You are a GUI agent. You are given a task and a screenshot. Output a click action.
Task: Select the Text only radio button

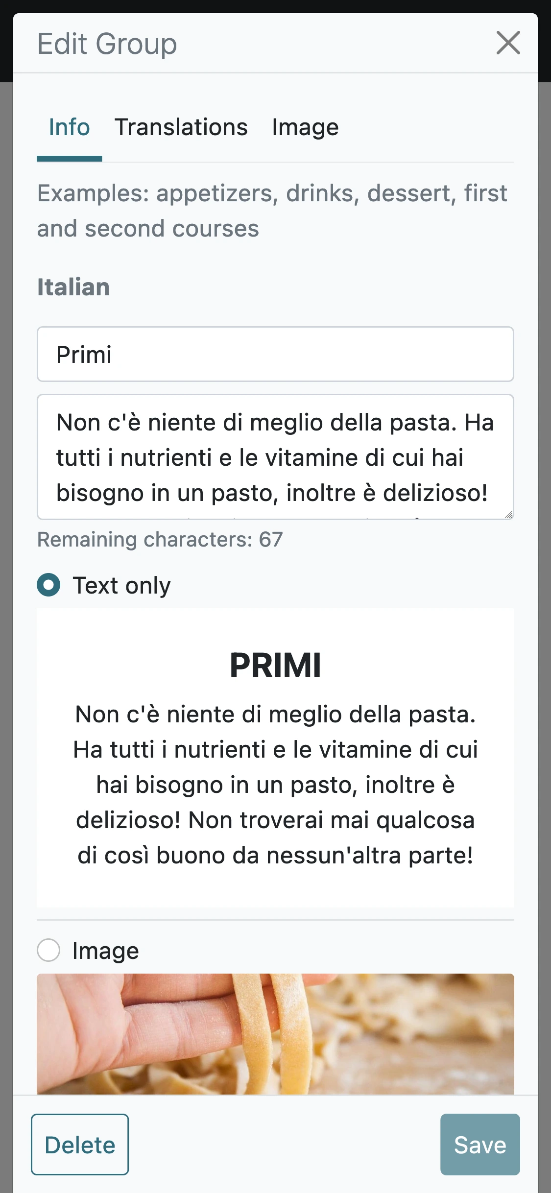coord(48,585)
